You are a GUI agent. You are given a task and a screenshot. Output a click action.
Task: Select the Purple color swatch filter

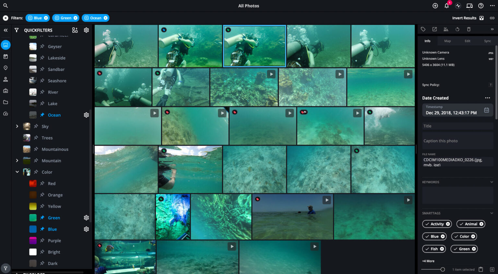[x=32, y=240]
